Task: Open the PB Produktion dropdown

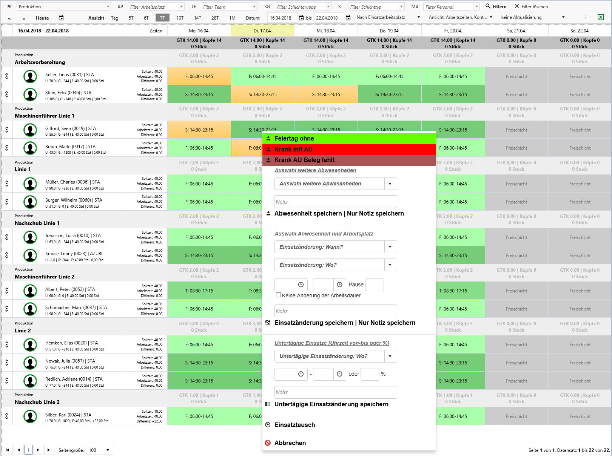Action: (x=108, y=6)
